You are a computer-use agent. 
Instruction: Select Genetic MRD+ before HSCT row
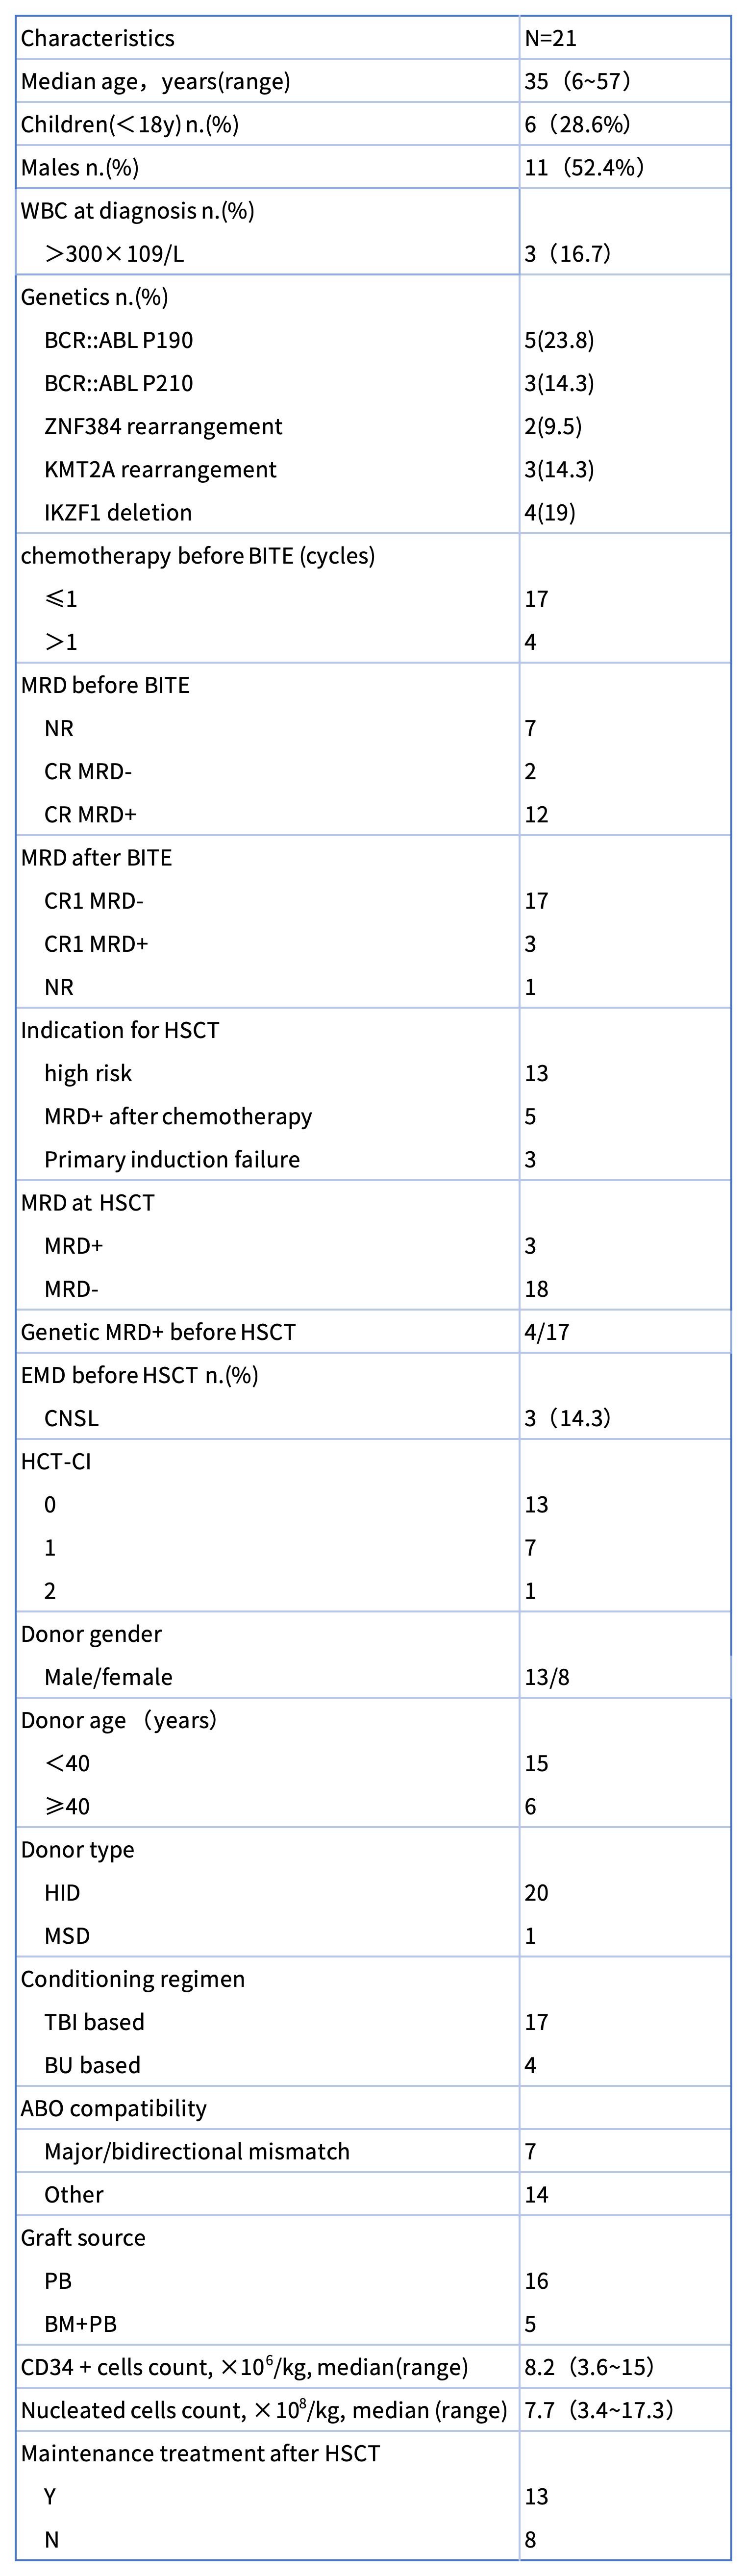point(158,1332)
